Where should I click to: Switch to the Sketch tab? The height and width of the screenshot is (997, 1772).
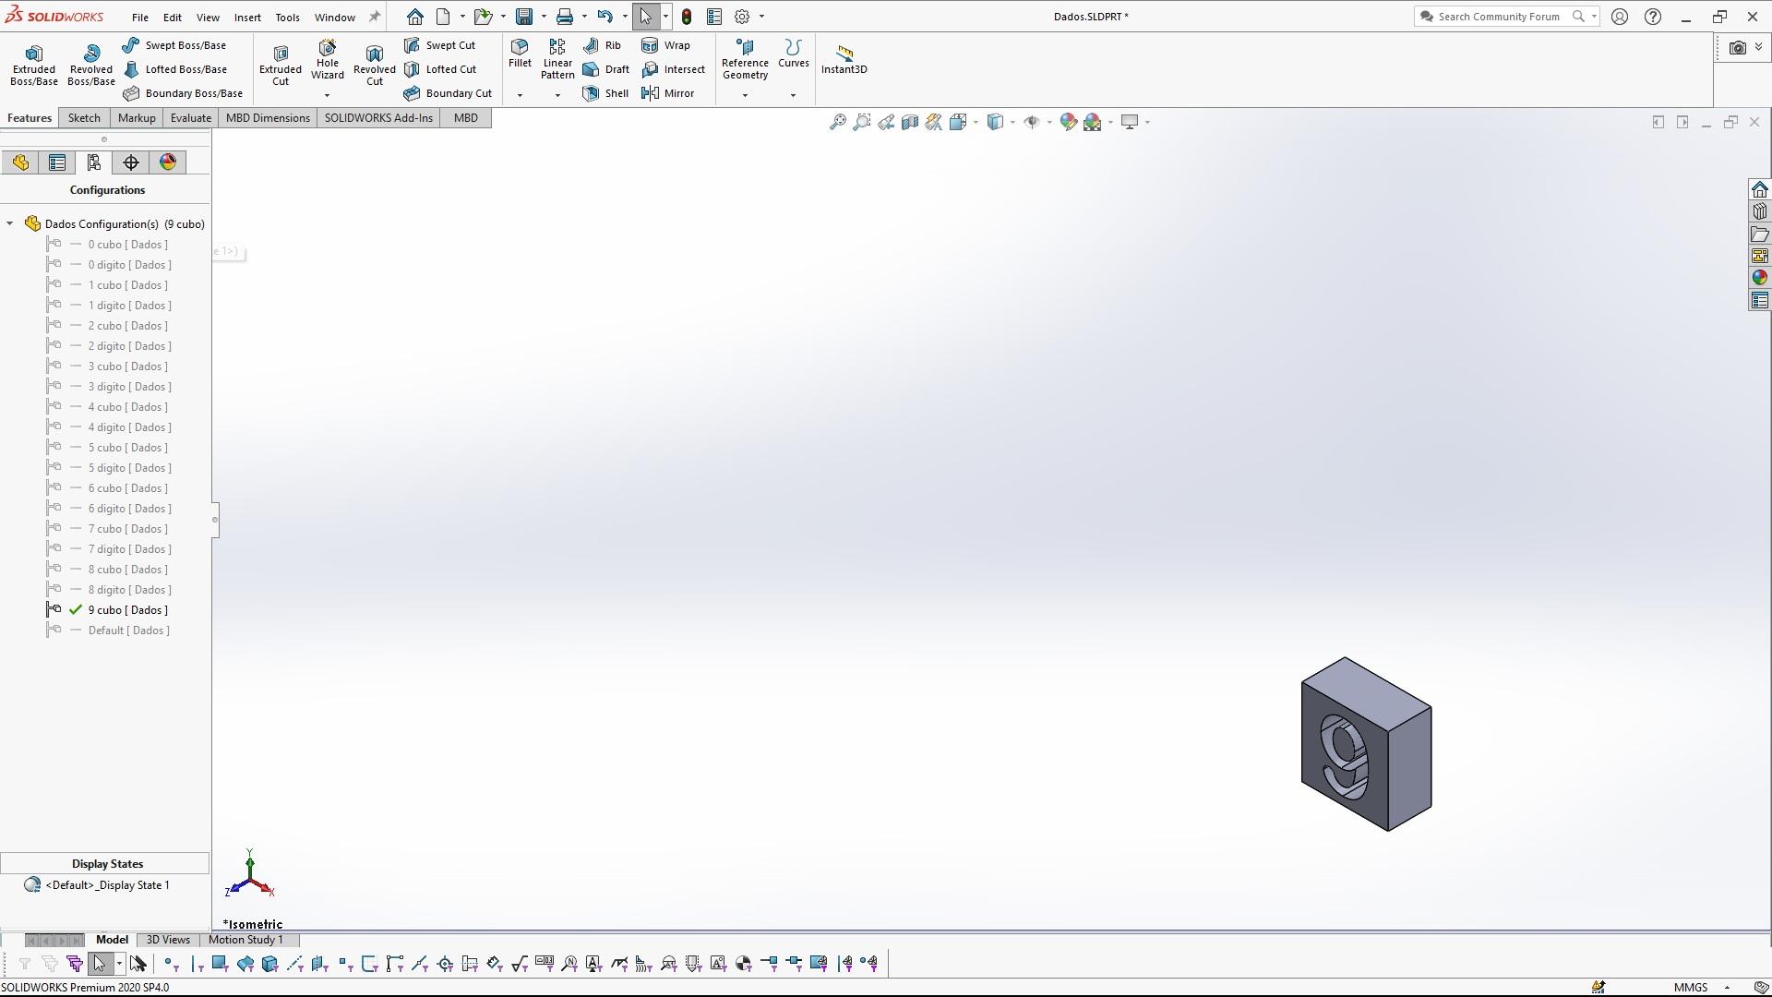pos(84,118)
